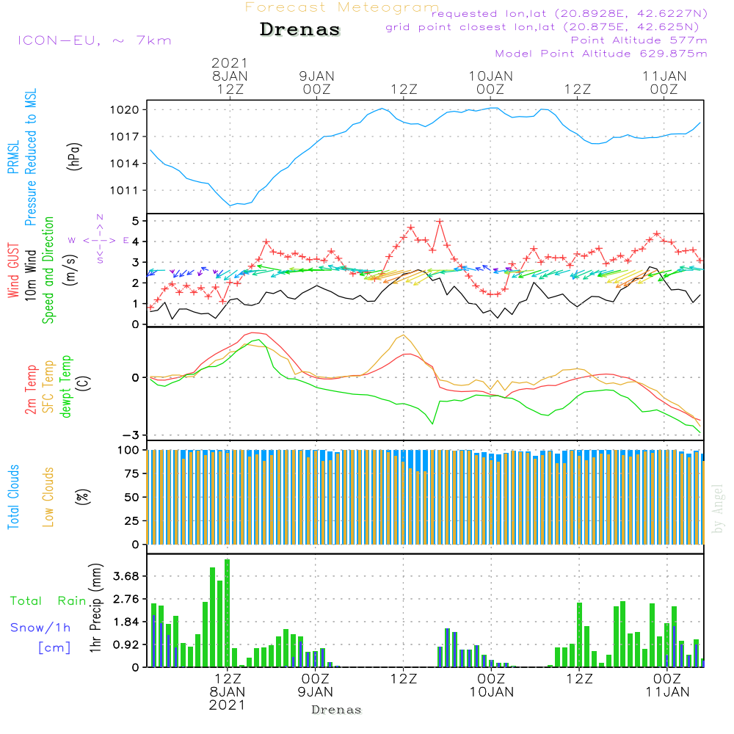Click the 'ICON-EU, ~ 7km' model label
The image size is (734, 734).
(x=95, y=40)
